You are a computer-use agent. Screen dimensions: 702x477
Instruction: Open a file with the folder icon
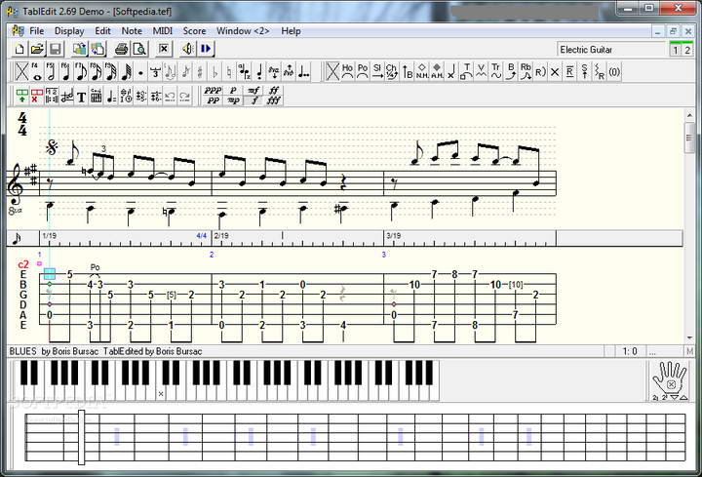point(38,49)
